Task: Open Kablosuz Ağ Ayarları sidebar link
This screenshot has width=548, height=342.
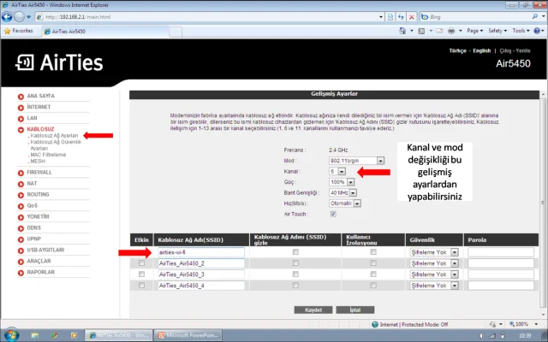Action: coord(54,135)
